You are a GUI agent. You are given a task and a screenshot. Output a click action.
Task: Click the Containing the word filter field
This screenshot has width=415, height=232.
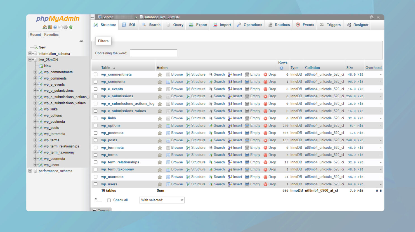(153, 53)
